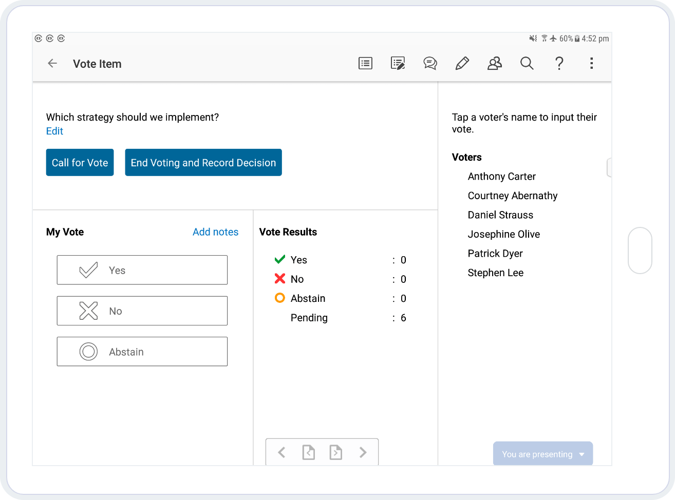Tap the back arrow beside Vote Item

click(52, 64)
